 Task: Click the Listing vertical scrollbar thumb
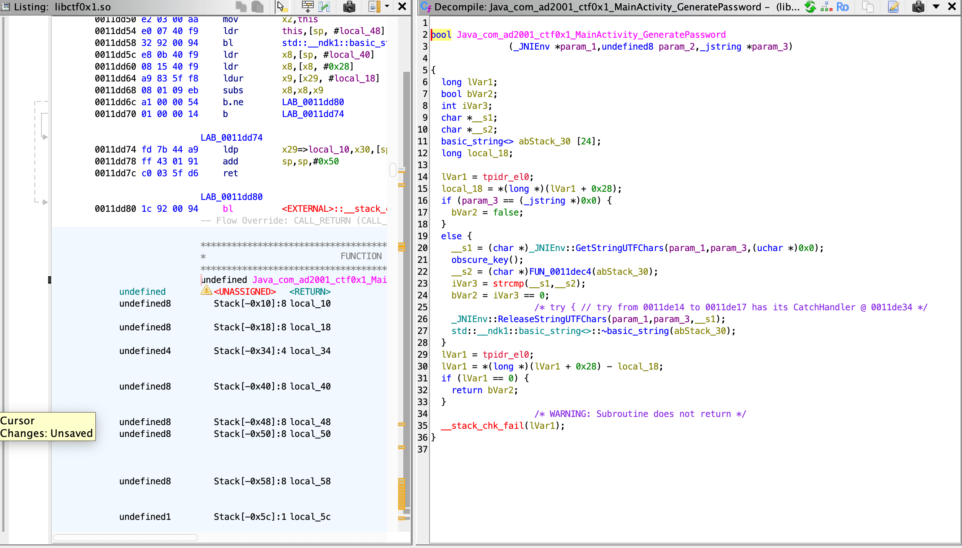tap(393, 170)
